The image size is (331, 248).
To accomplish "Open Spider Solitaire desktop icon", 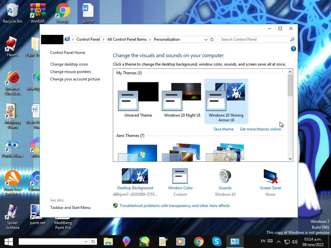I will pyautogui.click(x=13, y=217).
